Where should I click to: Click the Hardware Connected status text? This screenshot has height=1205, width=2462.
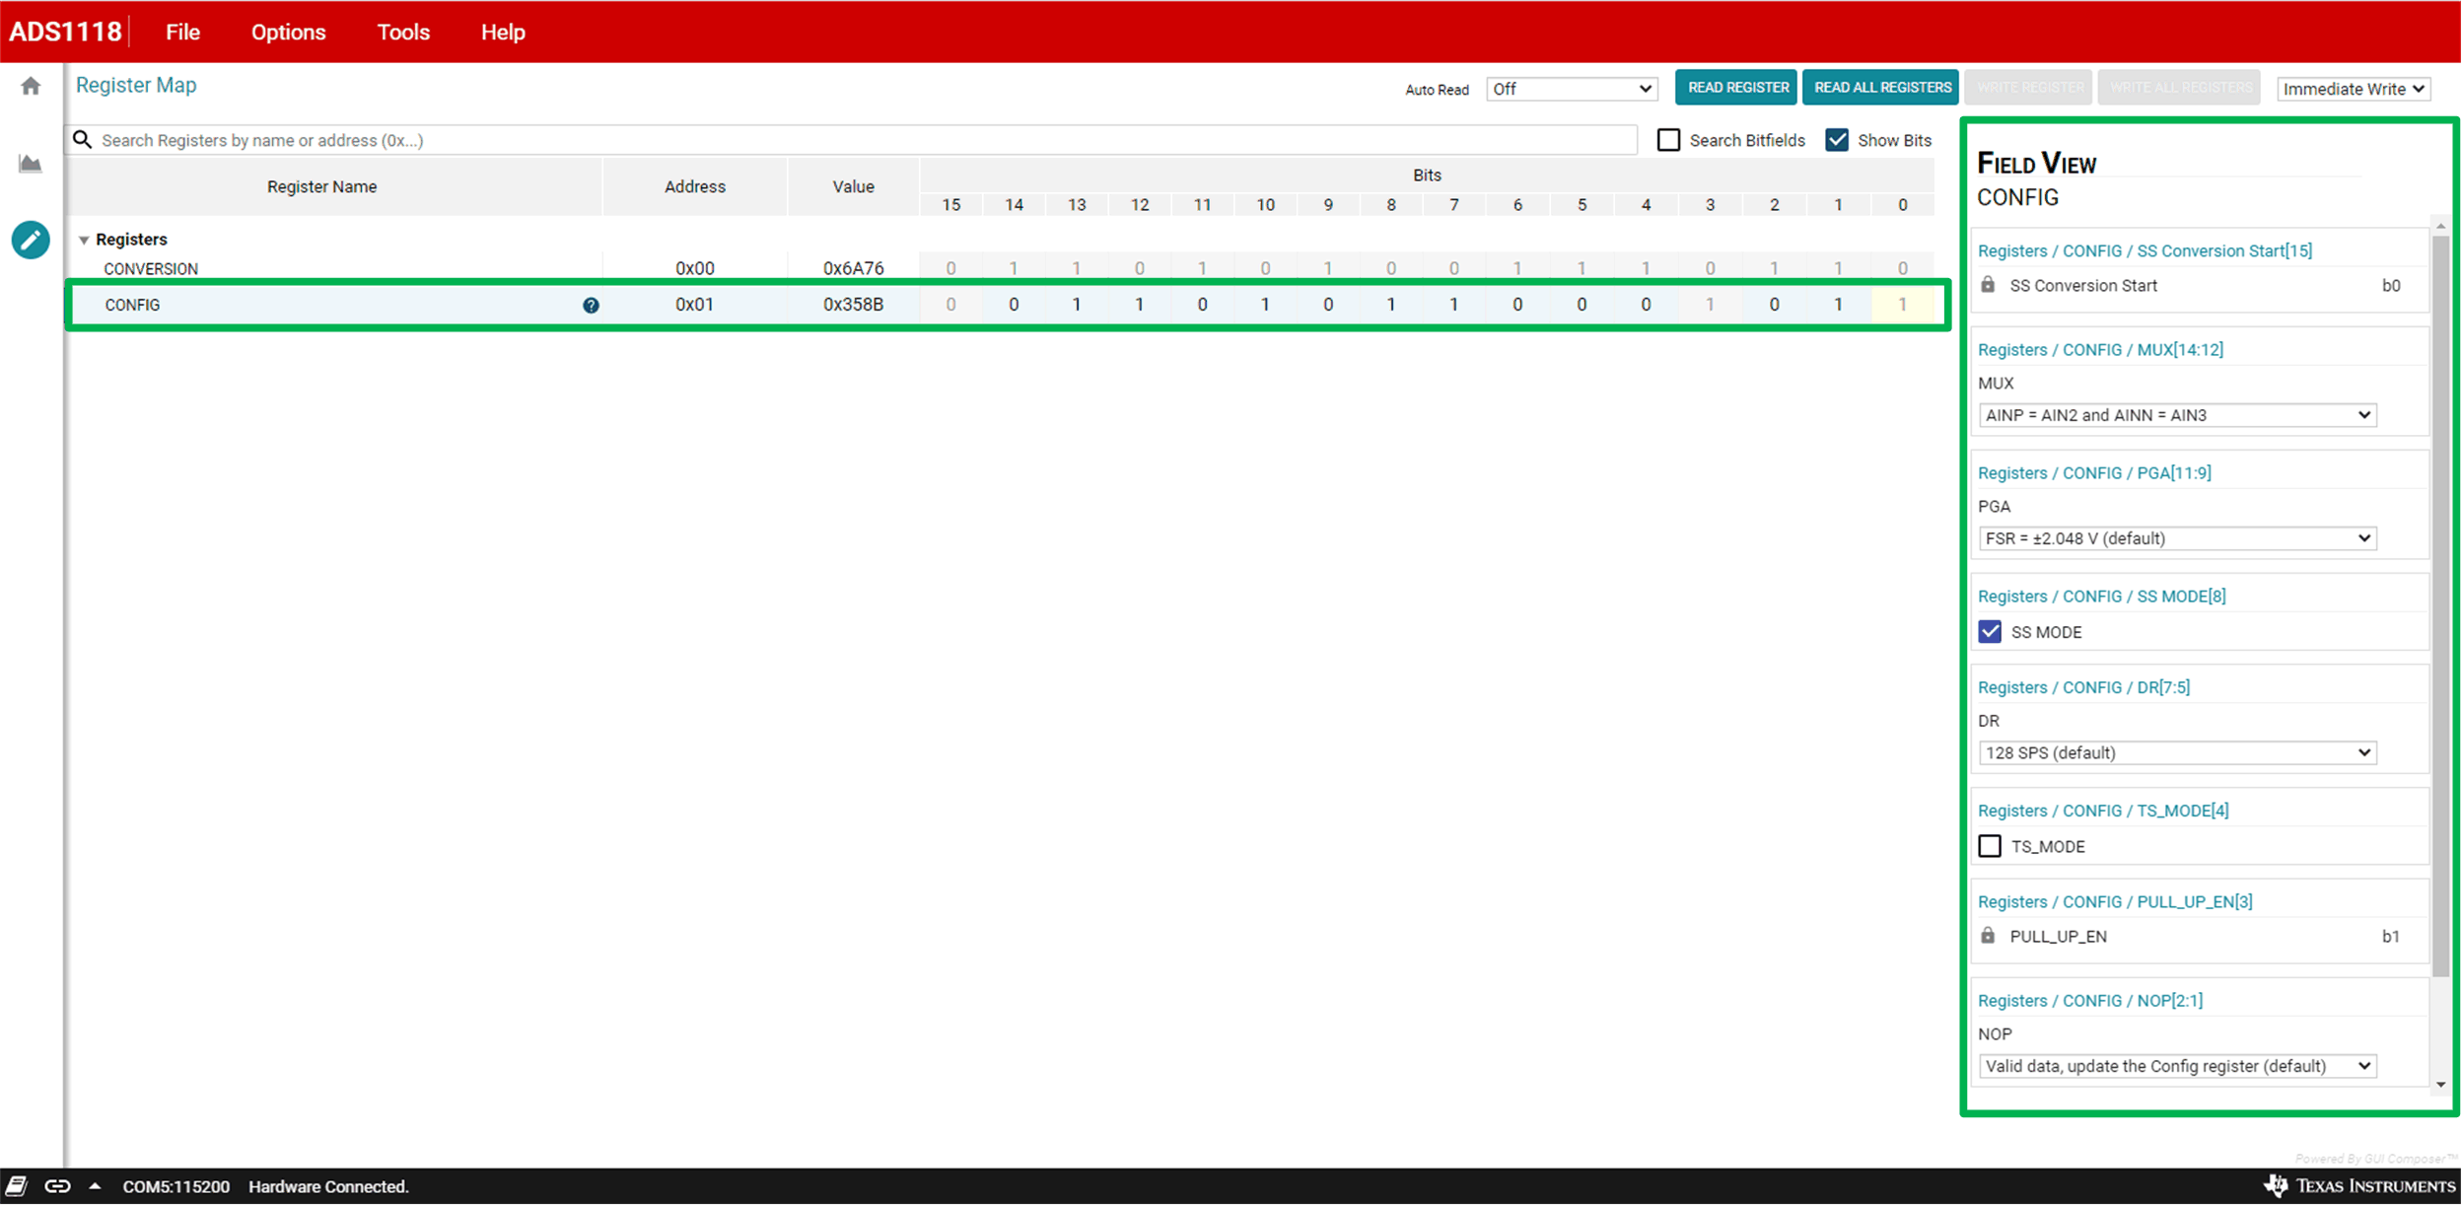point(328,1186)
